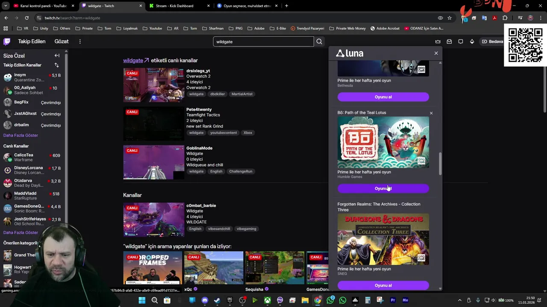Show hidden system tray icons chevron
The width and height of the screenshot is (547, 307).
(460, 300)
